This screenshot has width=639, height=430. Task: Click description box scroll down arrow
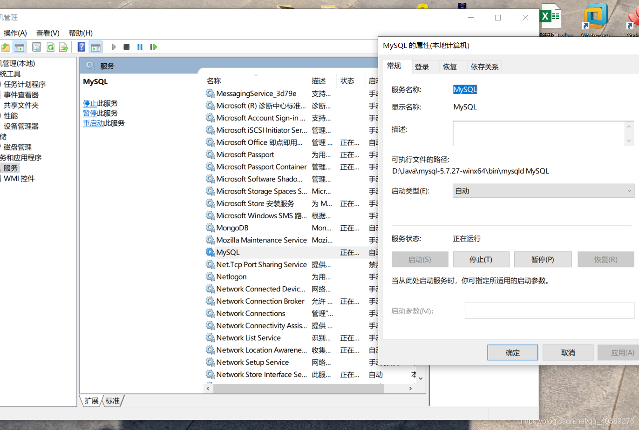[629, 141]
